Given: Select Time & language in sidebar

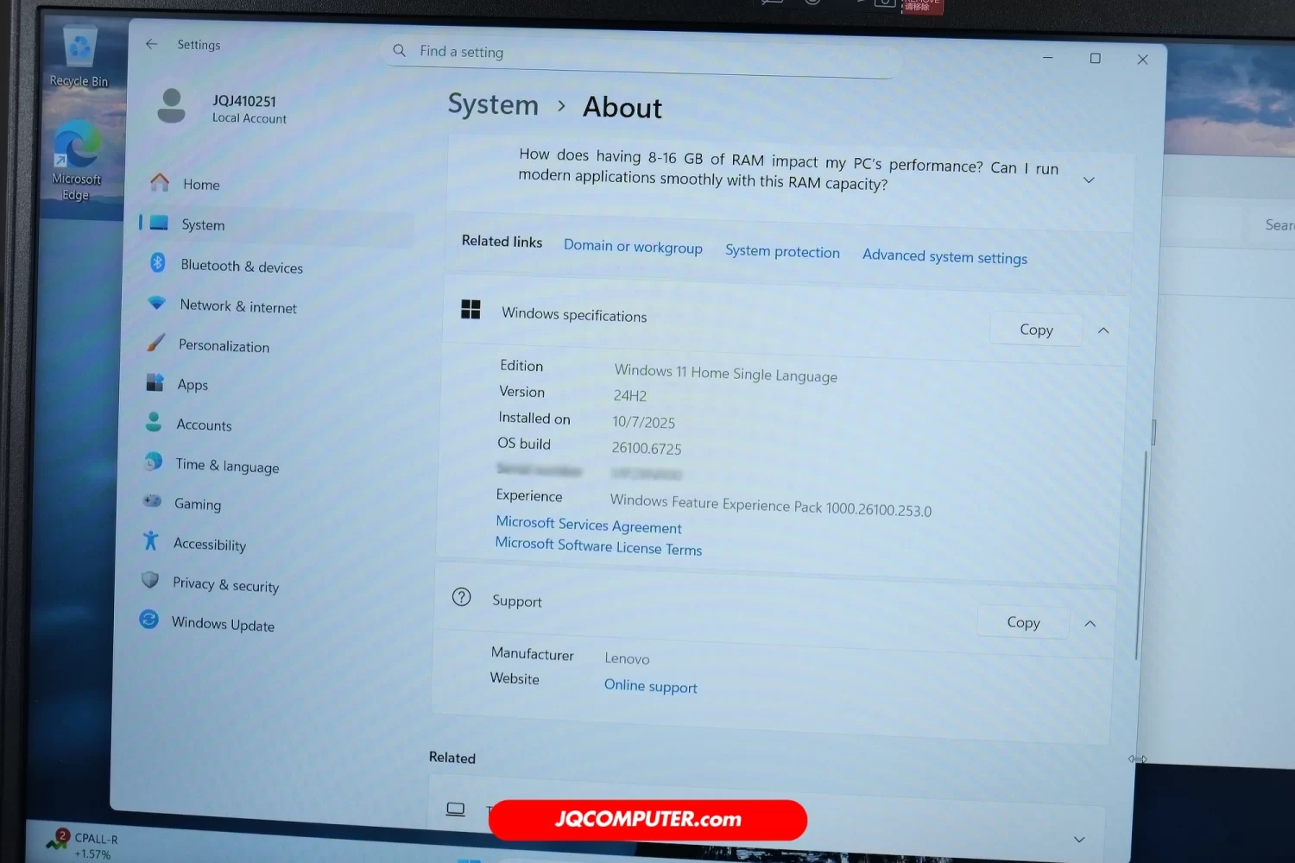Looking at the screenshot, I should [226, 466].
